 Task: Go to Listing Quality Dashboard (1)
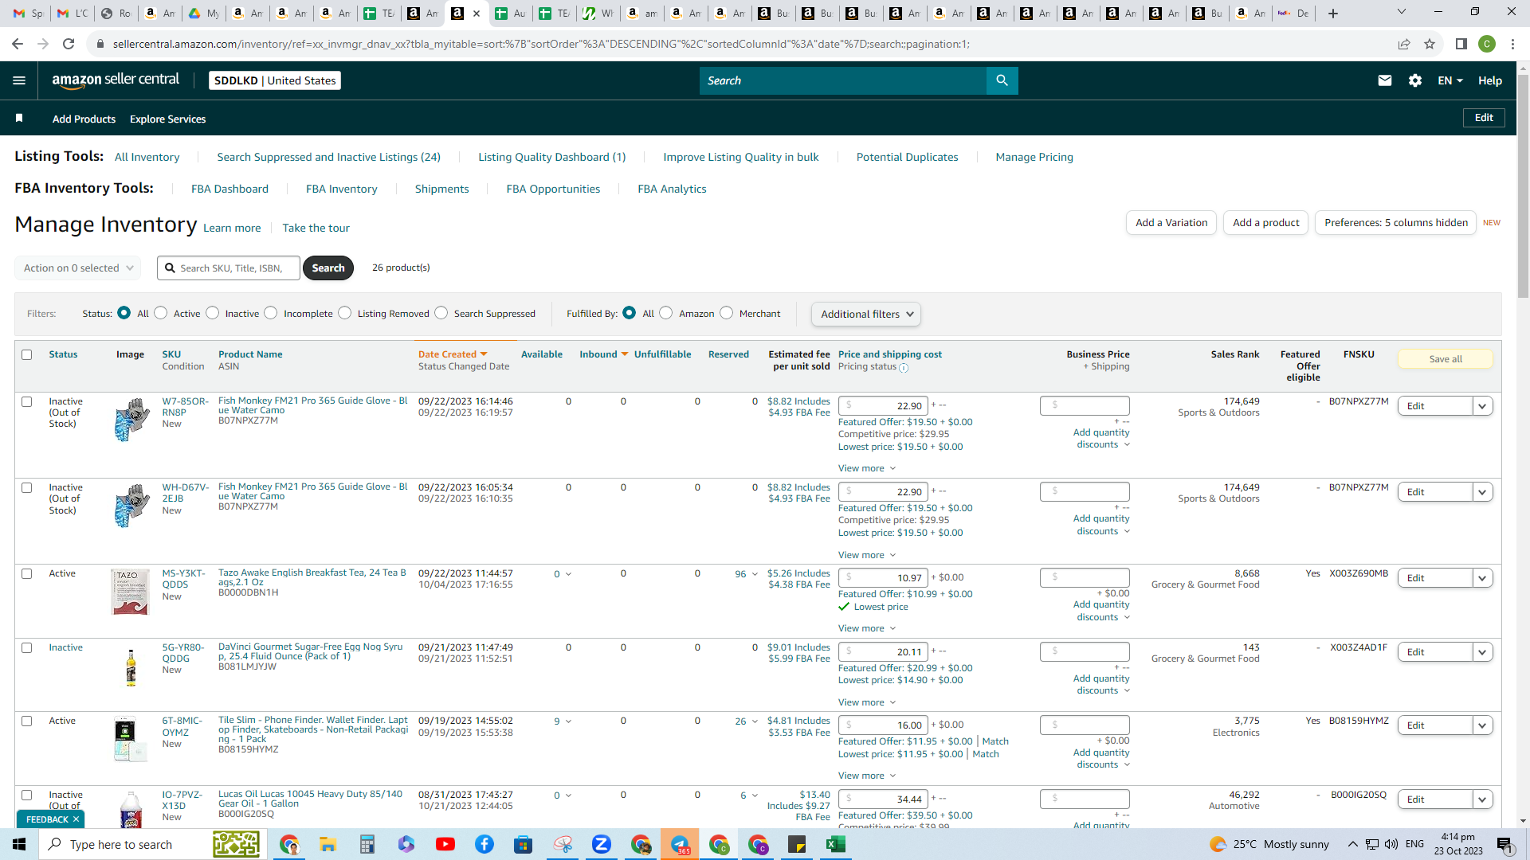coord(551,157)
